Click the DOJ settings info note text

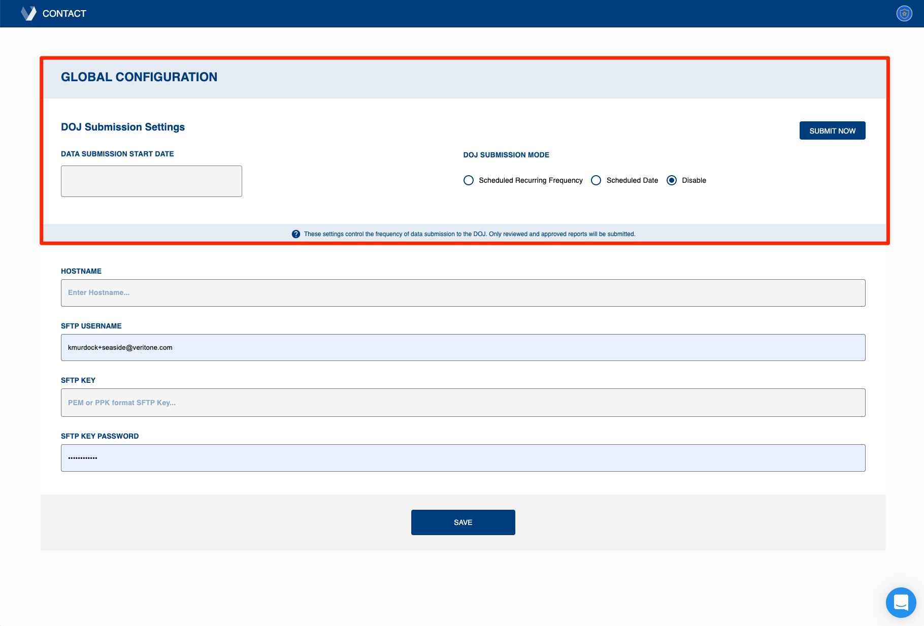click(470, 234)
